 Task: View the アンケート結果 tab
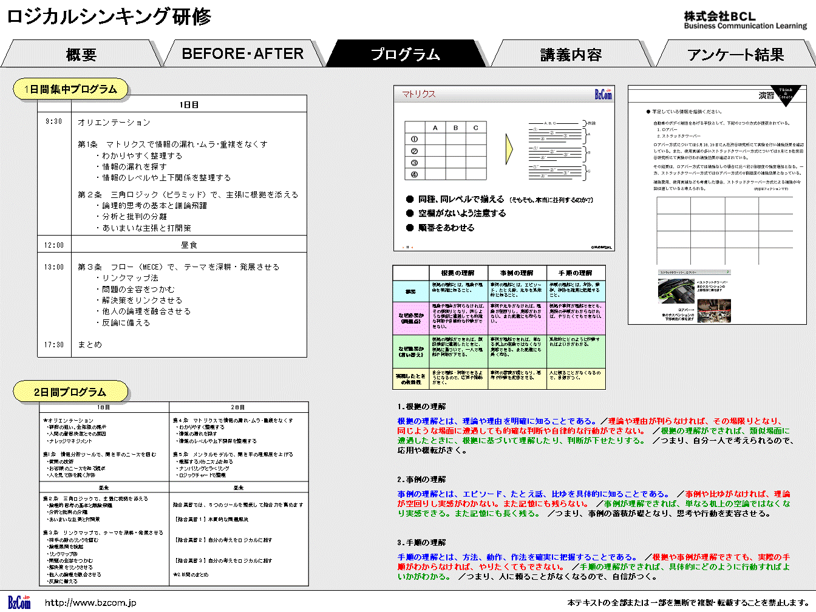click(x=735, y=54)
